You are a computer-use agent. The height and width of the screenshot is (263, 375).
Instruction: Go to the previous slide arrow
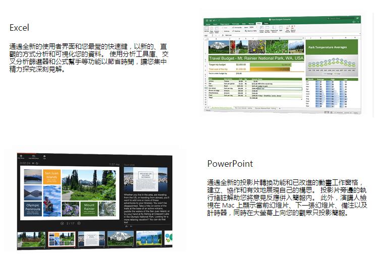[62, 223]
